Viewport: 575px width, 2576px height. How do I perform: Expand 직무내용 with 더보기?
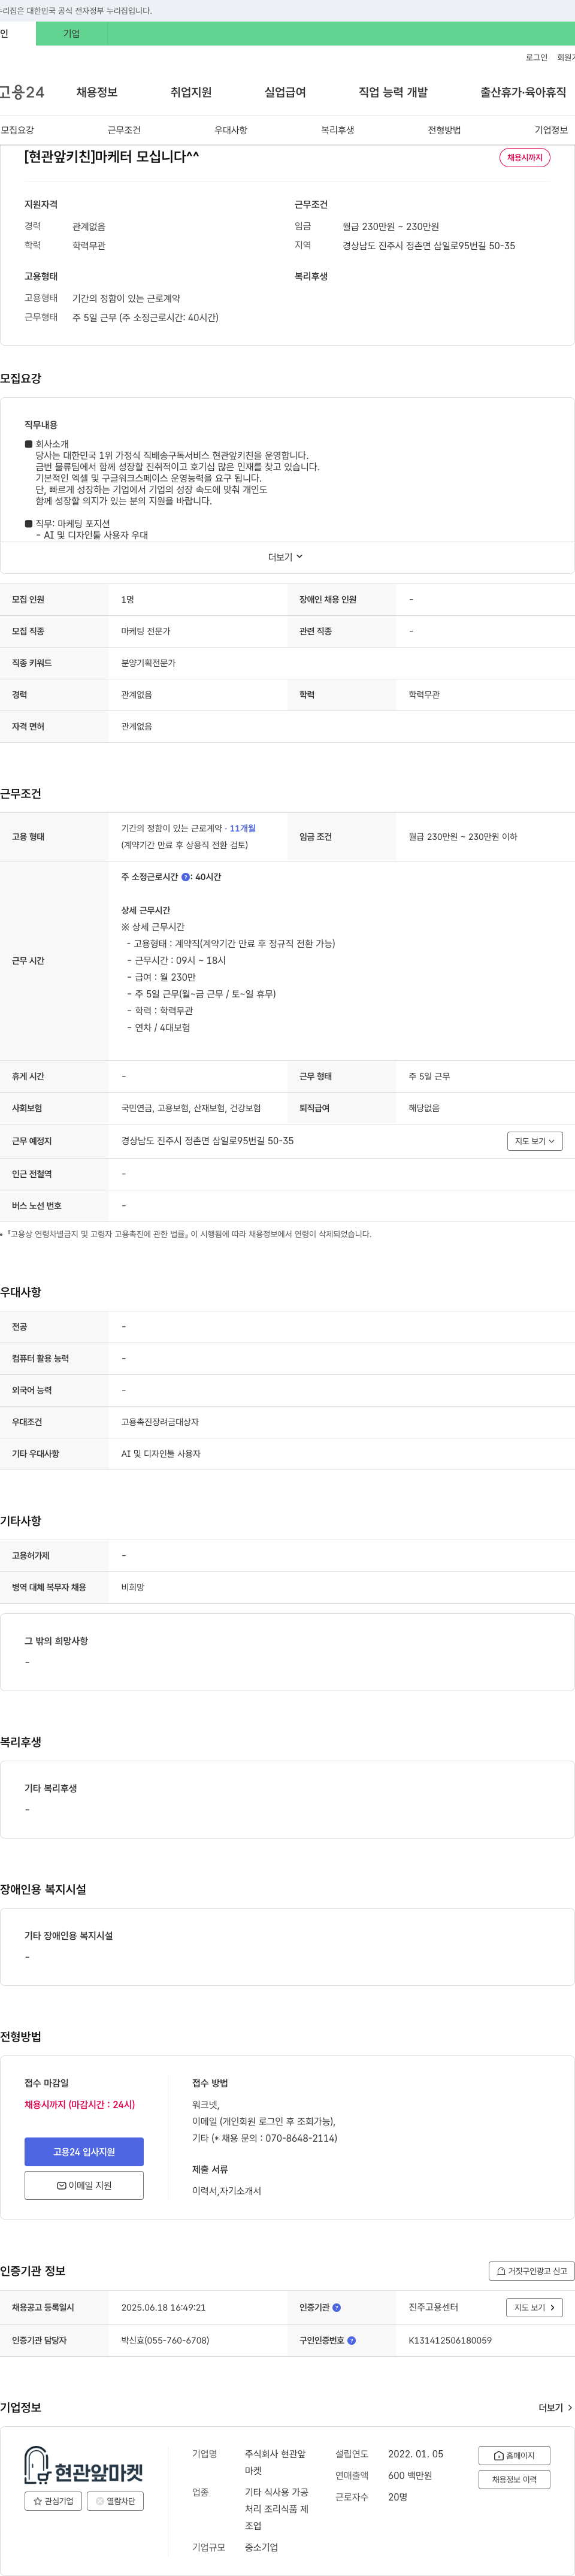(x=286, y=557)
